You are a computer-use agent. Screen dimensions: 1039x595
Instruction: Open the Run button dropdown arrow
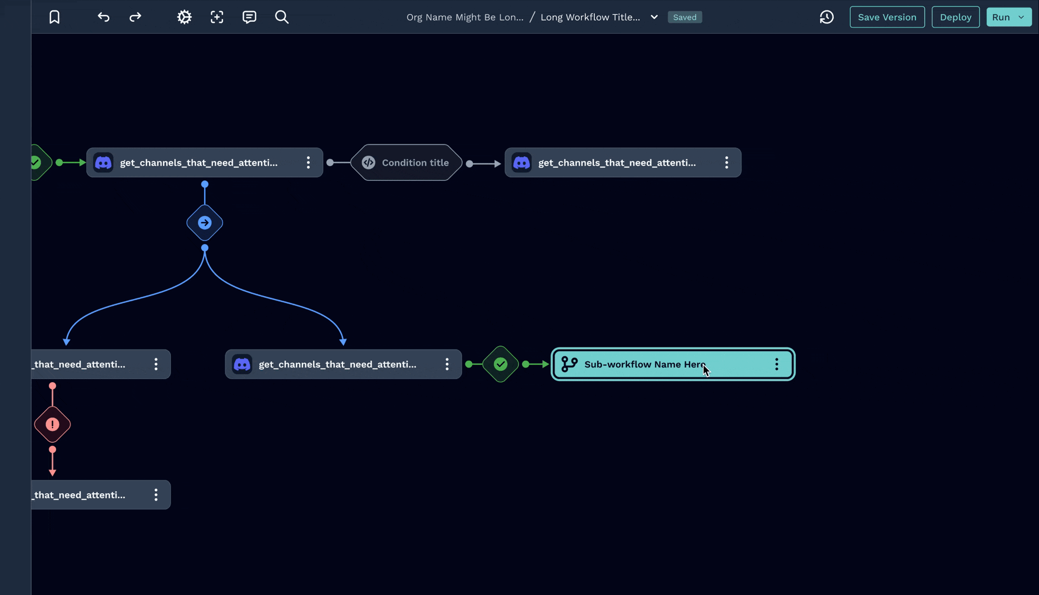1021,17
